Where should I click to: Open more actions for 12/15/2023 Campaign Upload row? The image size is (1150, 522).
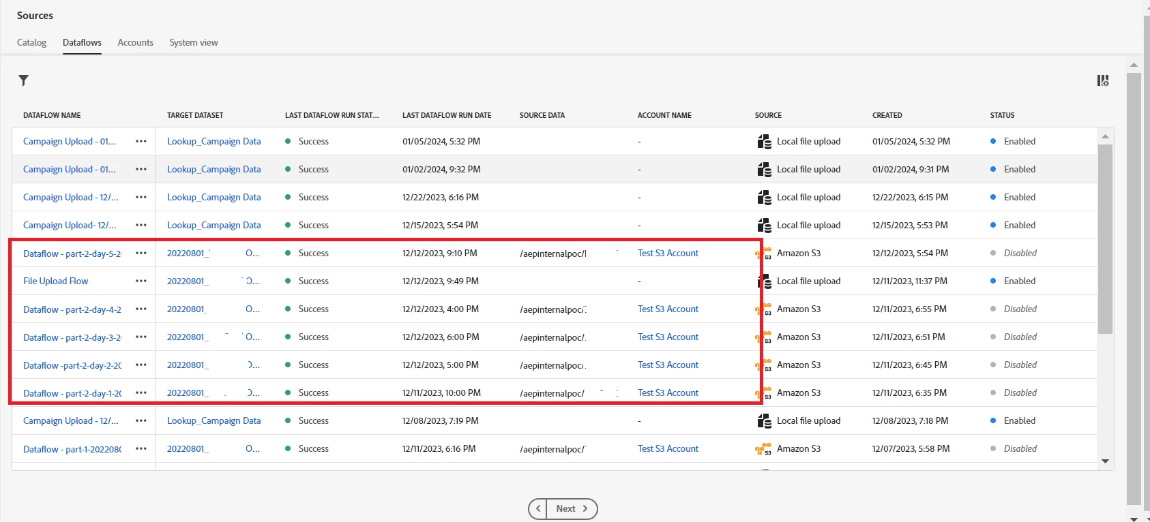(141, 225)
